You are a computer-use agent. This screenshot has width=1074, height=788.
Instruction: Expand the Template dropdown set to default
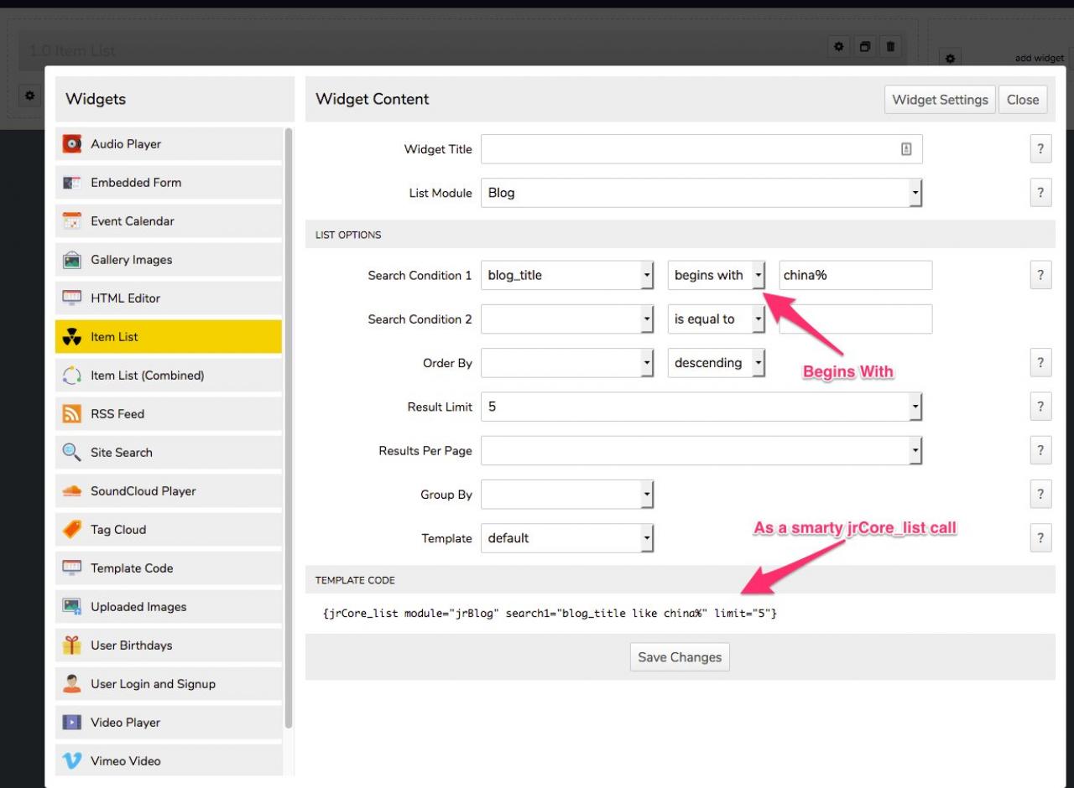pyautogui.click(x=566, y=538)
